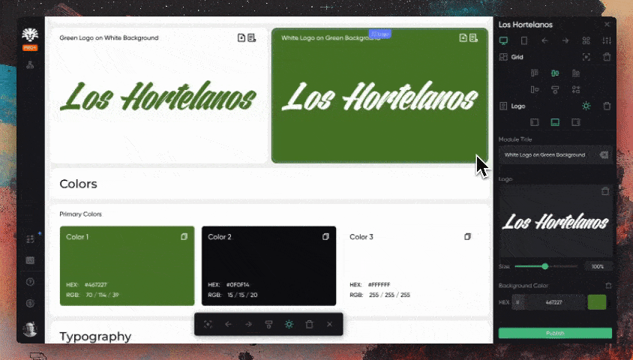This screenshot has height=360, width=633.
Task: Delete the Logo module with trash icon
Action: click(x=607, y=106)
